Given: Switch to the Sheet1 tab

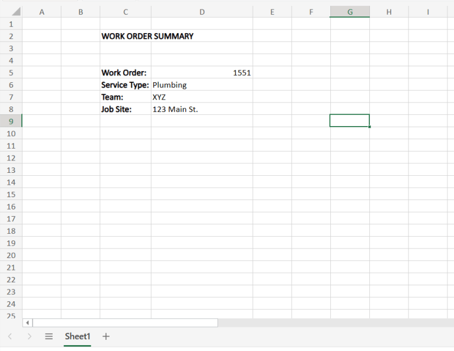Looking at the screenshot, I should 78,336.
